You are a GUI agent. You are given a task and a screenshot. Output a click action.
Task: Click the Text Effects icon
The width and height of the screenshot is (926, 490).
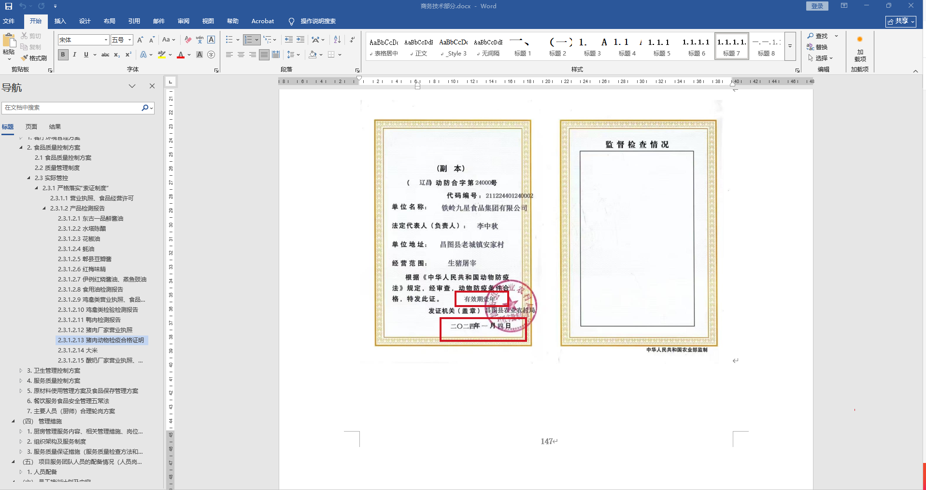(143, 55)
